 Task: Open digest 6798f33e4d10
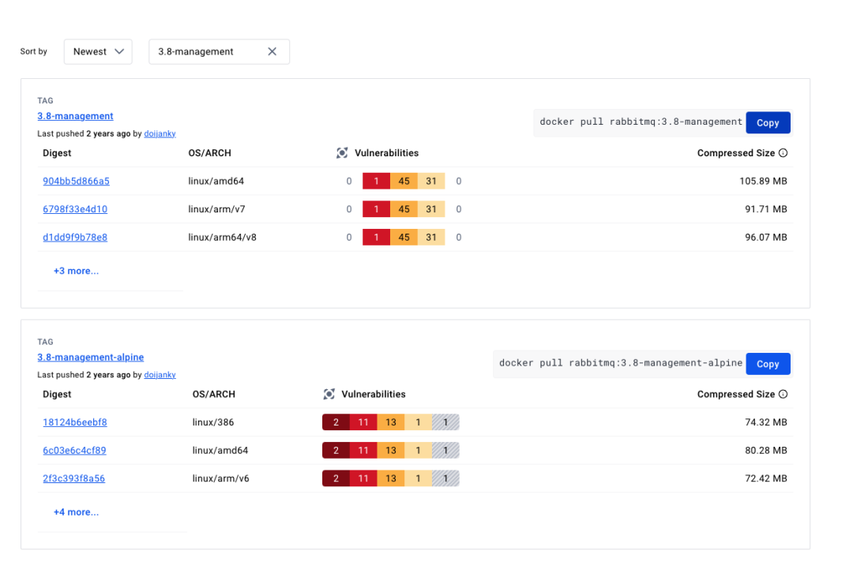pyautogui.click(x=75, y=209)
